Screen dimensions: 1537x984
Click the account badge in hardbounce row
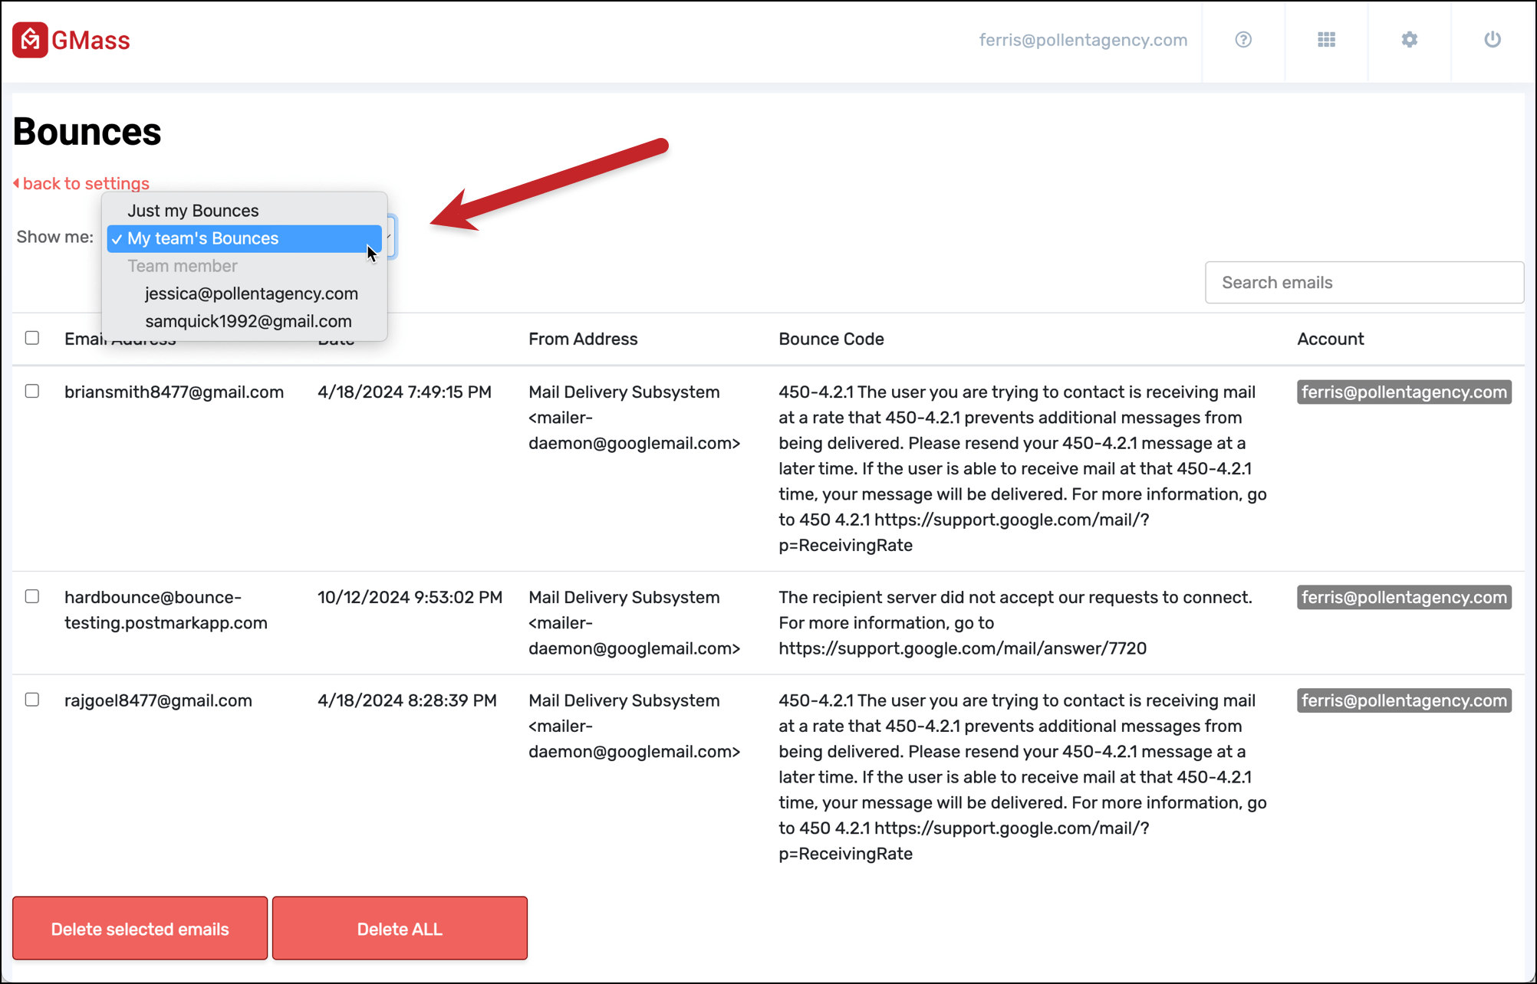pos(1404,597)
